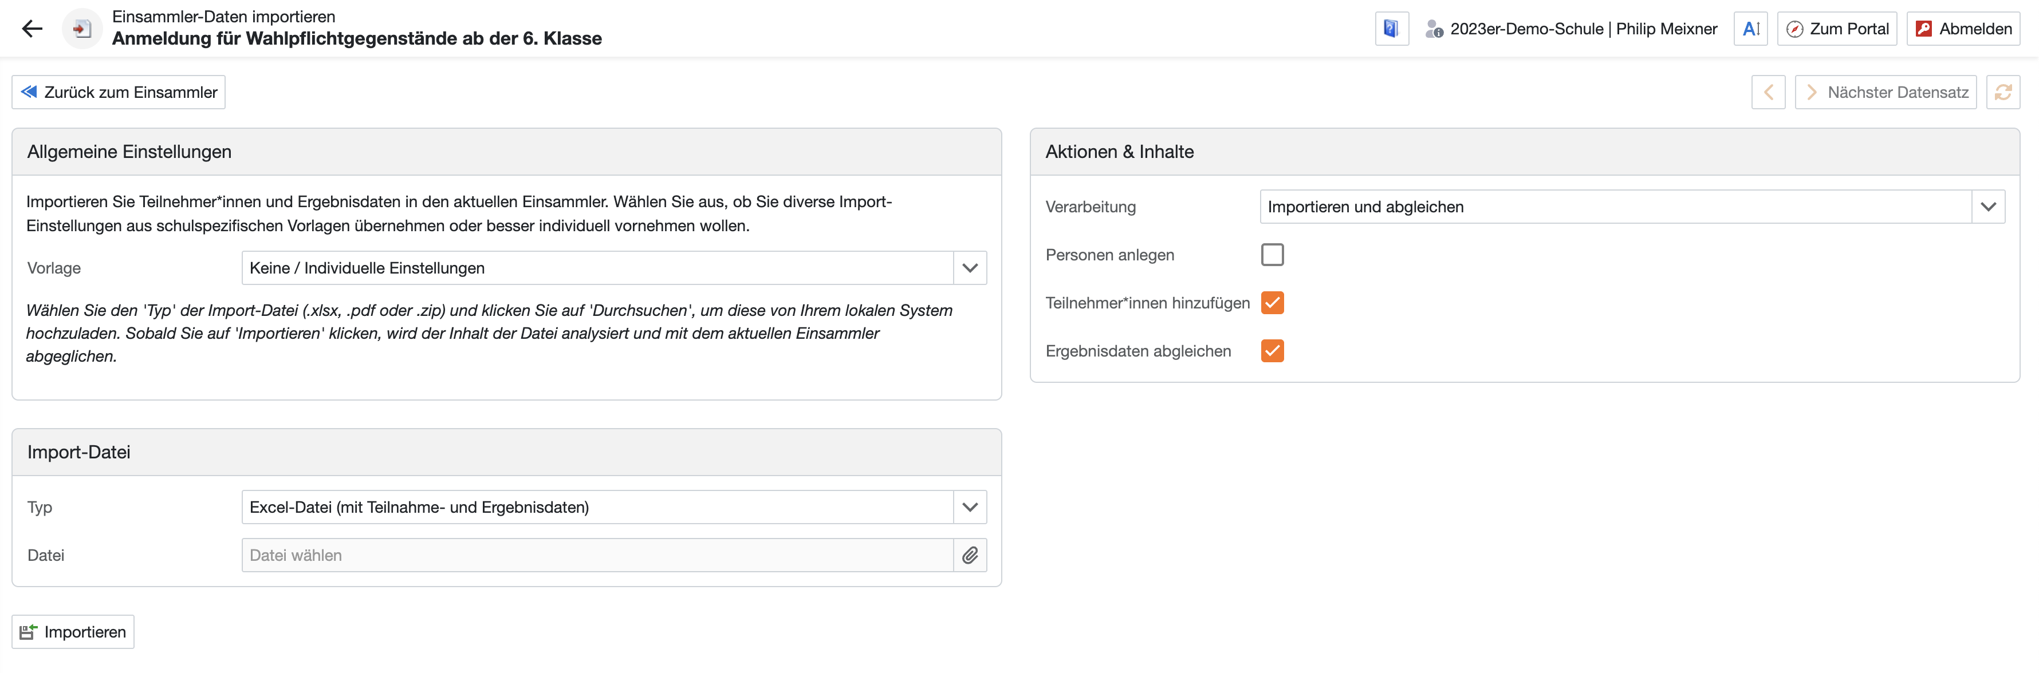Open the import file Typ dropdown

[970, 508]
